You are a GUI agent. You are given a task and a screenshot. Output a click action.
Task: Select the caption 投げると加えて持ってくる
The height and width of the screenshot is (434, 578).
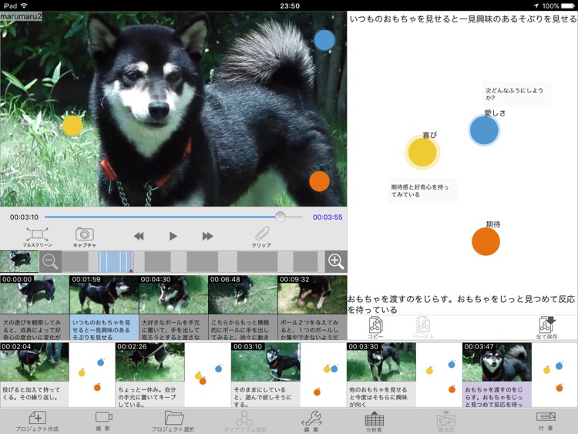35,395
